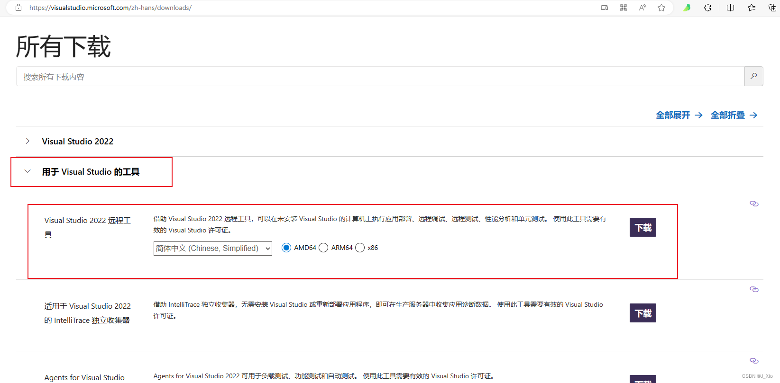Click the 适用于 Visual Studio 2022 的 IntelliTrace title
The width and height of the screenshot is (780, 383).
(x=88, y=313)
